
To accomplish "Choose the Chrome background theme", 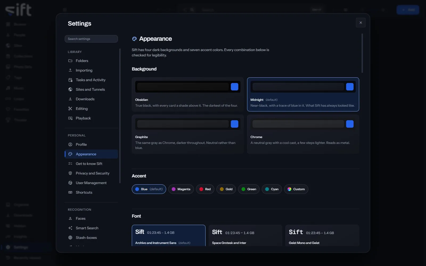I will coord(303,134).
